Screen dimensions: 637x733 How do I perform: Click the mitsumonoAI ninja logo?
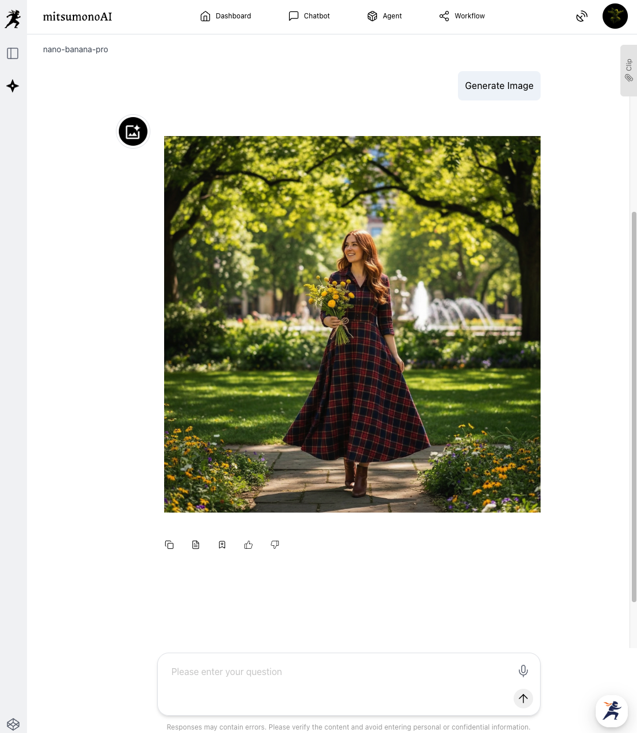13,19
